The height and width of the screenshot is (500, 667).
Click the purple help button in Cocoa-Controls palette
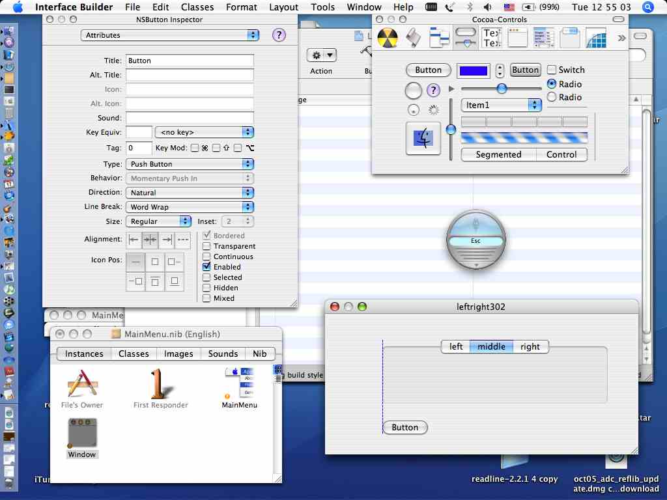433,90
